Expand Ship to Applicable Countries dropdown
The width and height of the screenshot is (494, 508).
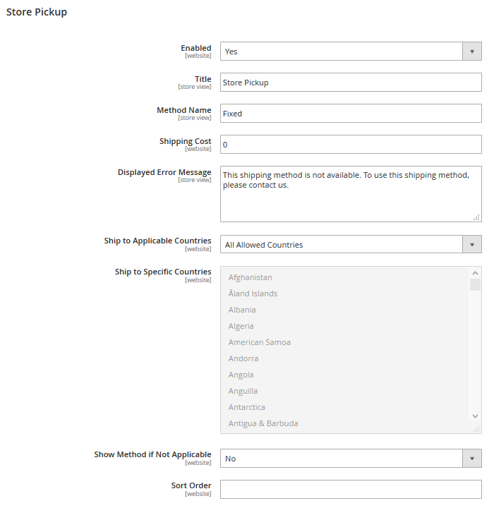point(351,245)
